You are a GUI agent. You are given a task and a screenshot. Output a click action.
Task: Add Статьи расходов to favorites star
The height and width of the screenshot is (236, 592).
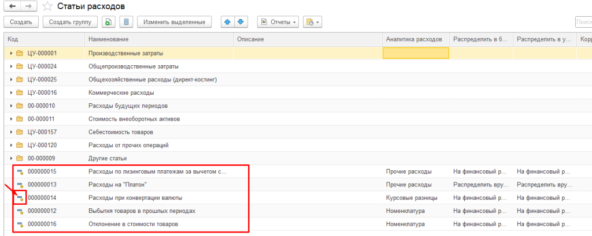click(48, 6)
